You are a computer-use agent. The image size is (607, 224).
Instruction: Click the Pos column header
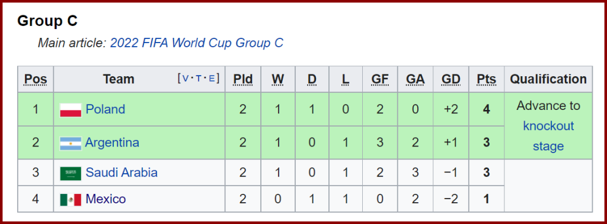[x=36, y=79]
